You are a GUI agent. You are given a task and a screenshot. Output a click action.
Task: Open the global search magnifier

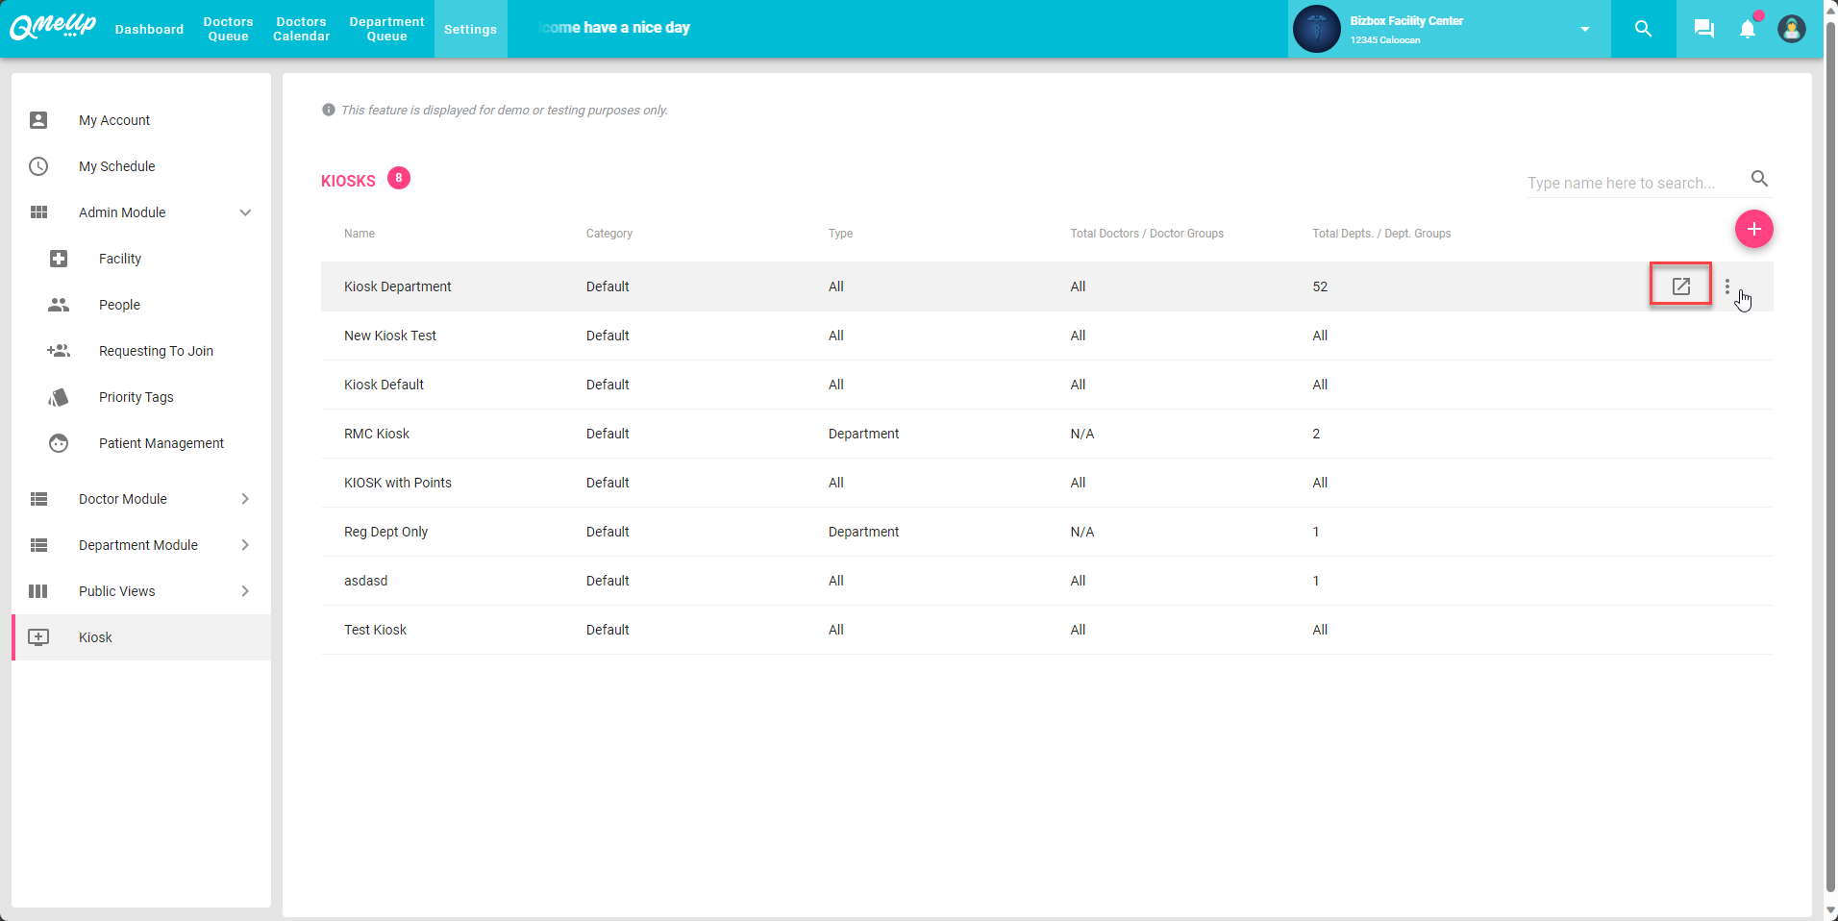click(x=1643, y=29)
